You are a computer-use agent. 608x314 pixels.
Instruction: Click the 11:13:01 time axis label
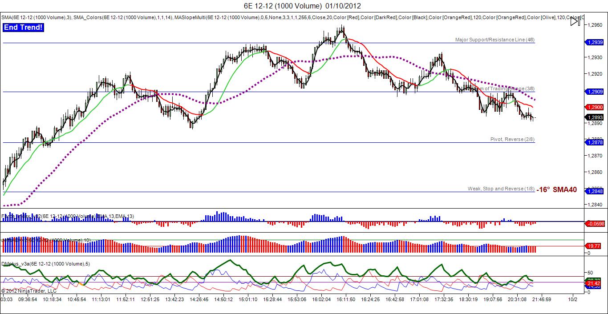point(101,299)
